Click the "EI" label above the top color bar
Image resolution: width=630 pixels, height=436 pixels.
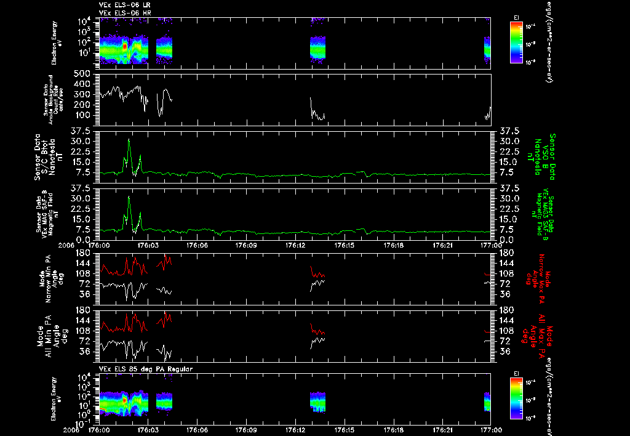[516, 18]
